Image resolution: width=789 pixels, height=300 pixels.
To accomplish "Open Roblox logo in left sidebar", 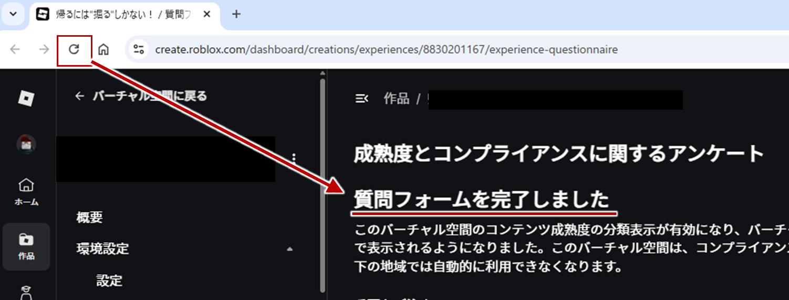I will pyautogui.click(x=26, y=98).
